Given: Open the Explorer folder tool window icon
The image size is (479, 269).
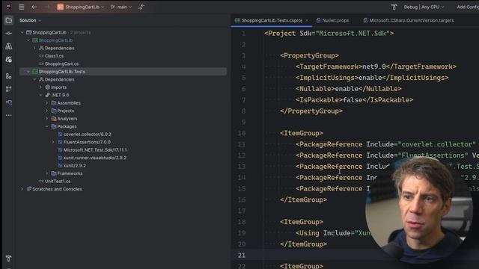Looking at the screenshot, I should point(8,20).
